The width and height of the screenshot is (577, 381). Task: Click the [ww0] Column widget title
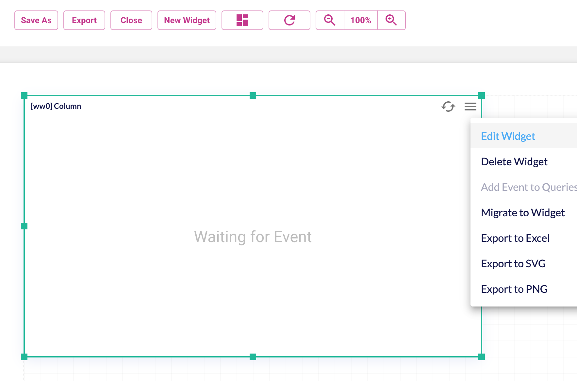(x=56, y=106)
